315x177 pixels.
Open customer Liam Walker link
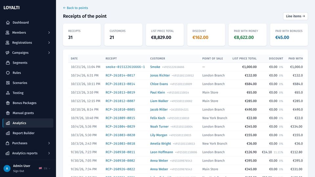coord(159,101)
